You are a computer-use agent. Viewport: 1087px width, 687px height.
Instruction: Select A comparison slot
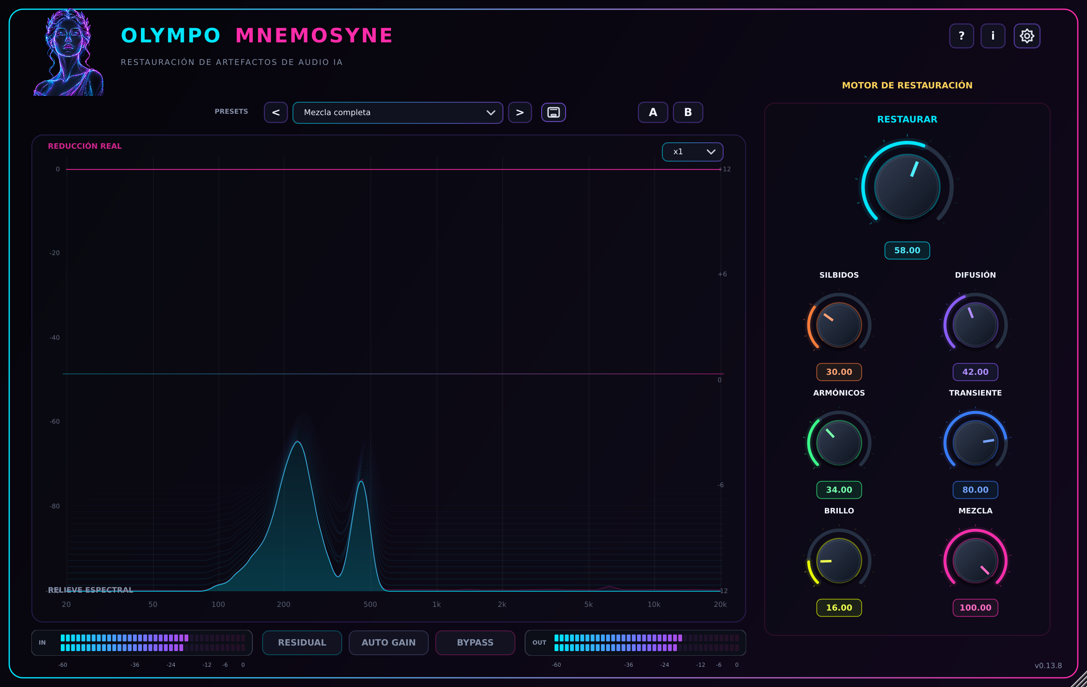(x=653, y=112)
